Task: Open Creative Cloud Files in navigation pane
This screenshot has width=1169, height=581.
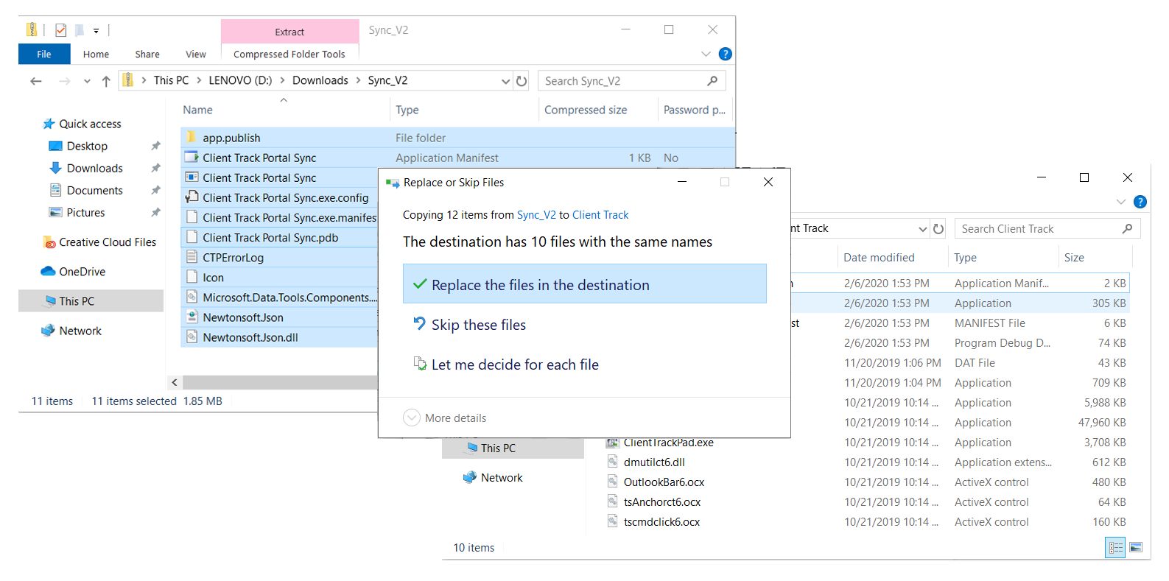Action: pos(107,242)
